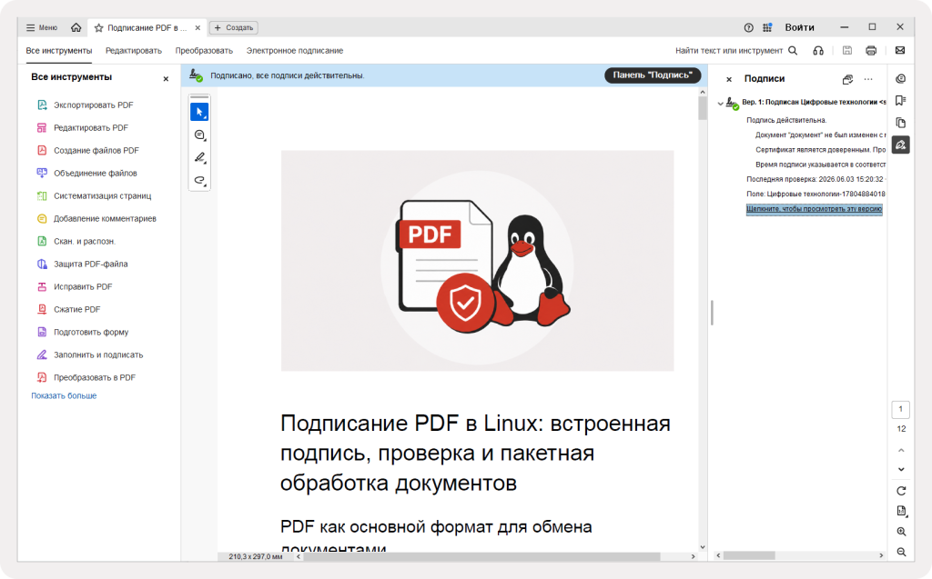Screen dimensions: 932x579
Task: Click the document vertical scrollbar thumb
Action: click(x=703, y=108)
